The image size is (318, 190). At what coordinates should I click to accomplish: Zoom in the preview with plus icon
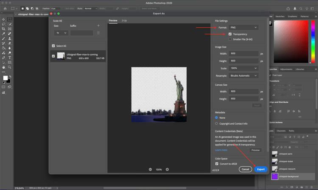tap(167, 169)
